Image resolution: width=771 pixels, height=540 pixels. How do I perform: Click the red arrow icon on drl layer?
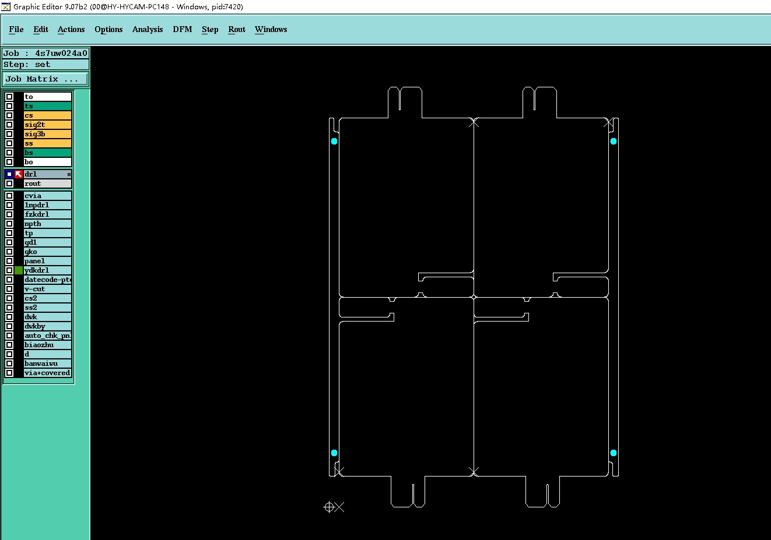pyautogui.click(x=19, y=174)
